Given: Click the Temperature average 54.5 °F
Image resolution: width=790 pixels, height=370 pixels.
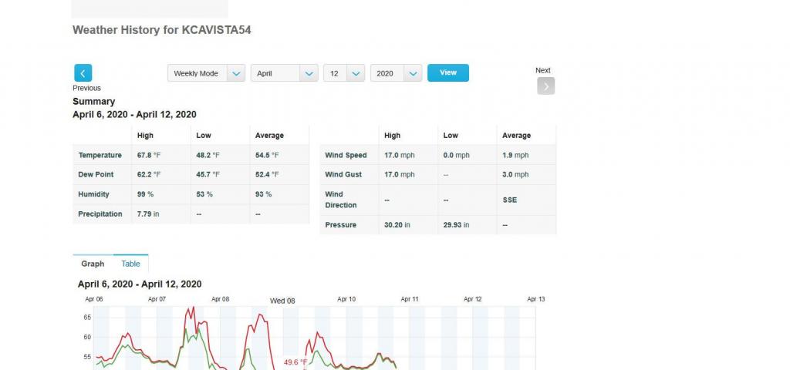Looking at the screenshot, I should (x=267, y=155).
